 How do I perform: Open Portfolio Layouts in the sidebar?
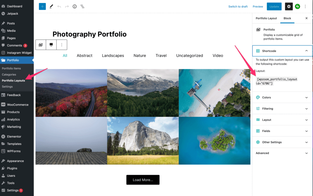point(13,81)
